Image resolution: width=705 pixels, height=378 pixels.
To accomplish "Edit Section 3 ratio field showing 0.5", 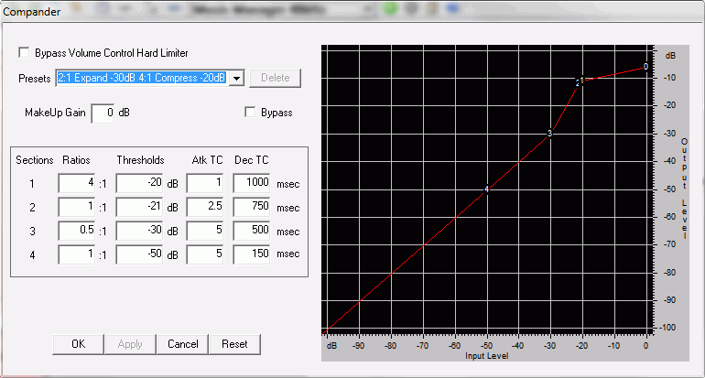I will (x=76, y=231).
